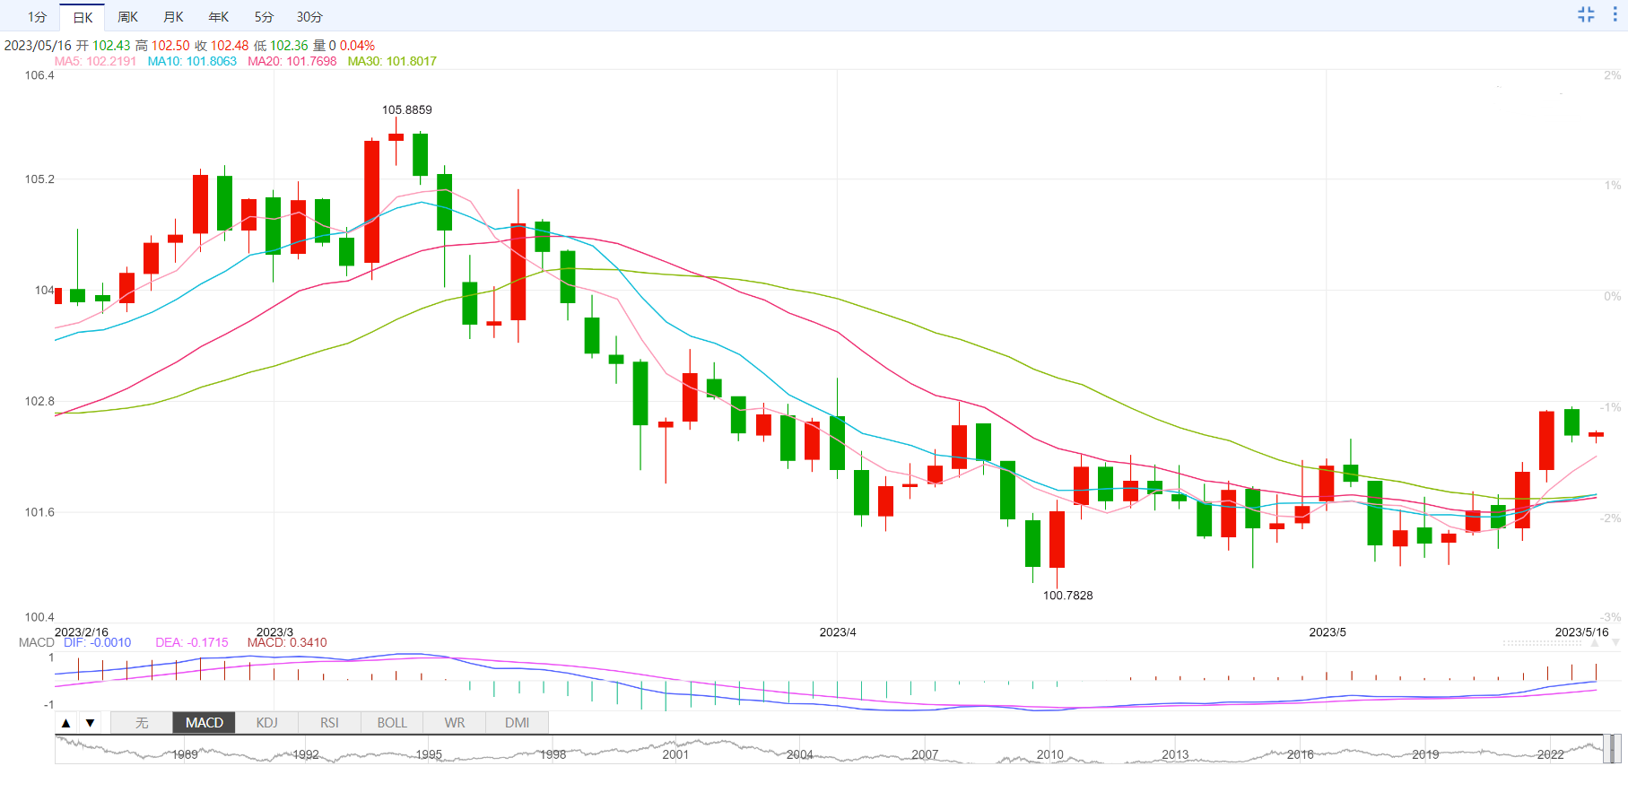Click the 2023/05/16 quote date text
This screenshot has width=1628, height=801.
click(x=38, y=45)
